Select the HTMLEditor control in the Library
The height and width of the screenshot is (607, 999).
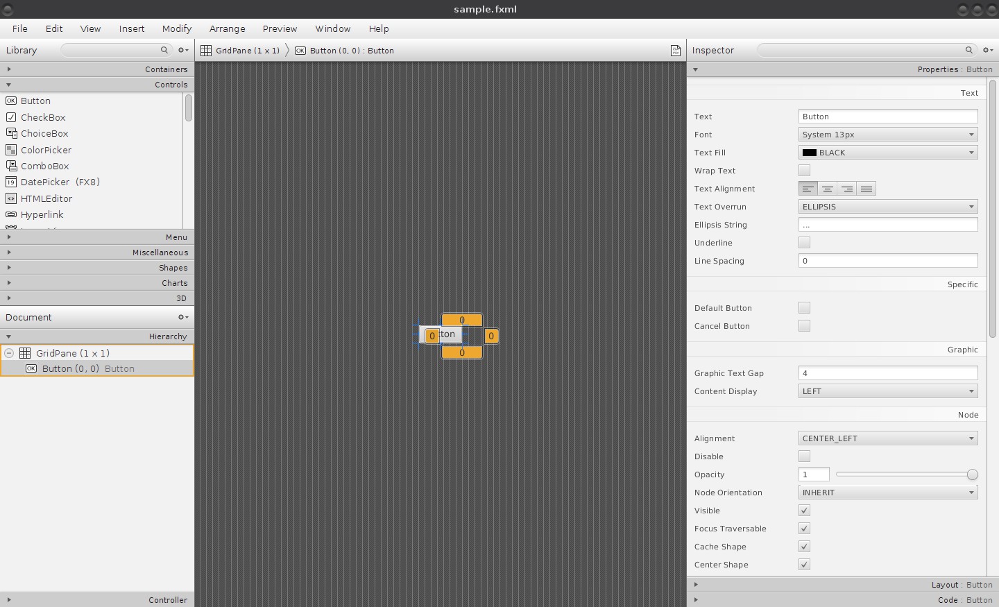[x=45, y=198]
